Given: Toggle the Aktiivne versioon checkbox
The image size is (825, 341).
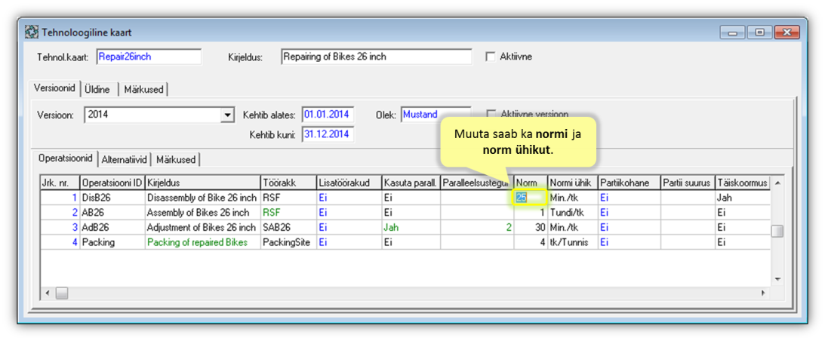Looking at the screenshot, I should coord(491,114).
